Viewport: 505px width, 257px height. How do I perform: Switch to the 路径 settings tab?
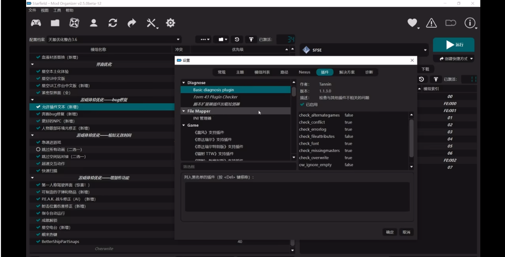tap(284, 72)
